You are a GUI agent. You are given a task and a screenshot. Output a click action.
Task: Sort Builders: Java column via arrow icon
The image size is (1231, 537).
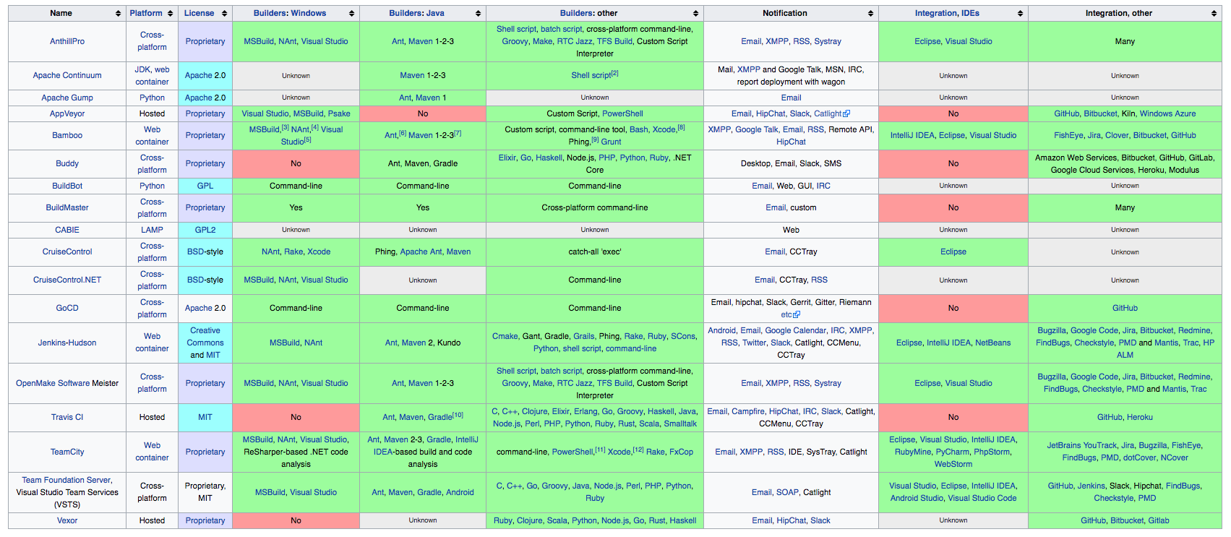coord(479,14)
